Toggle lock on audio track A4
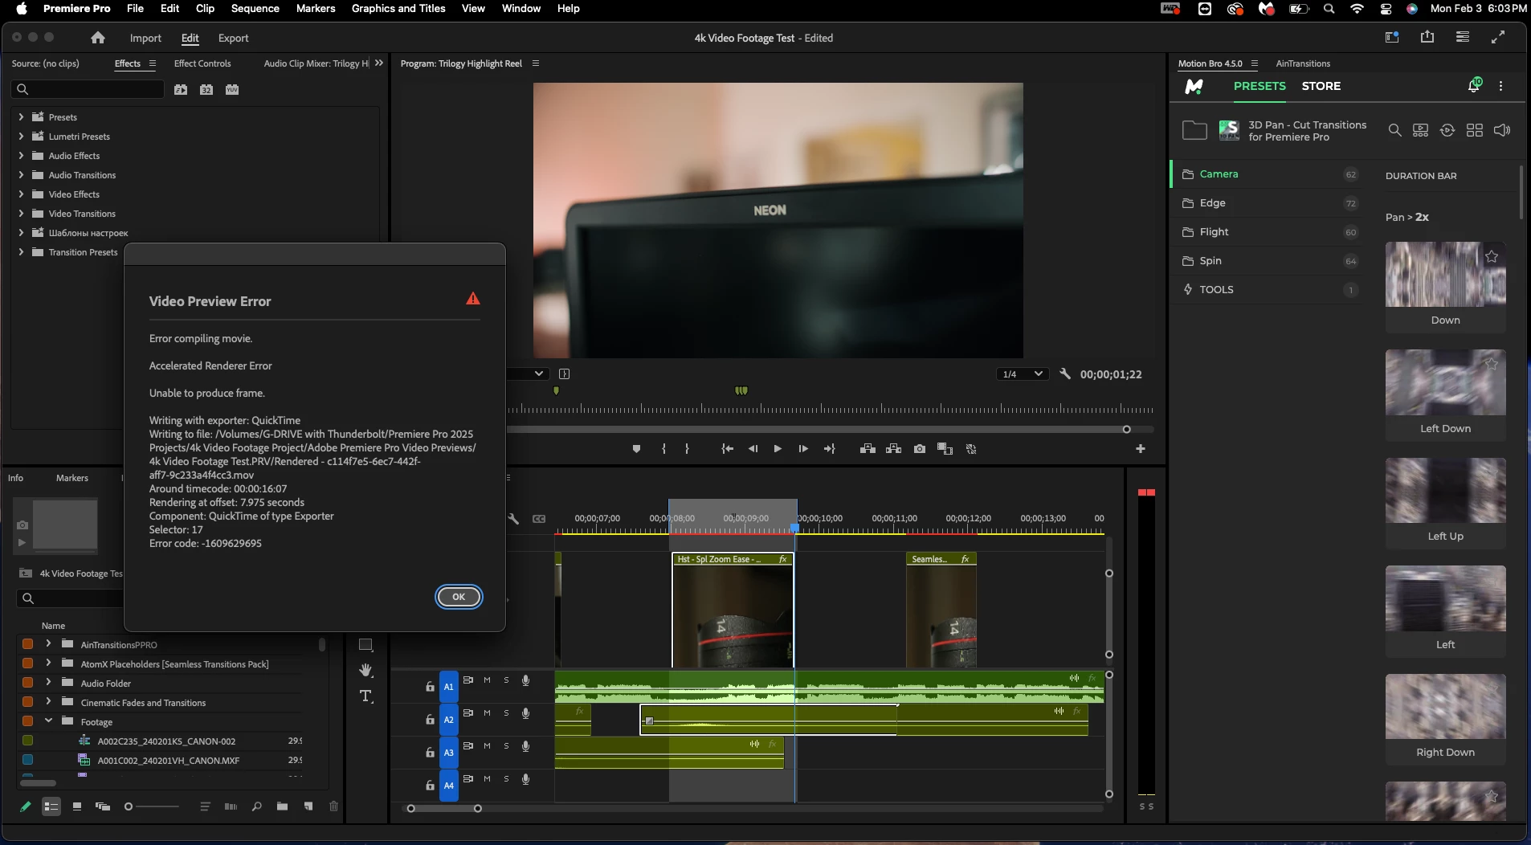 pyautogui.click(x=430, y=786)
